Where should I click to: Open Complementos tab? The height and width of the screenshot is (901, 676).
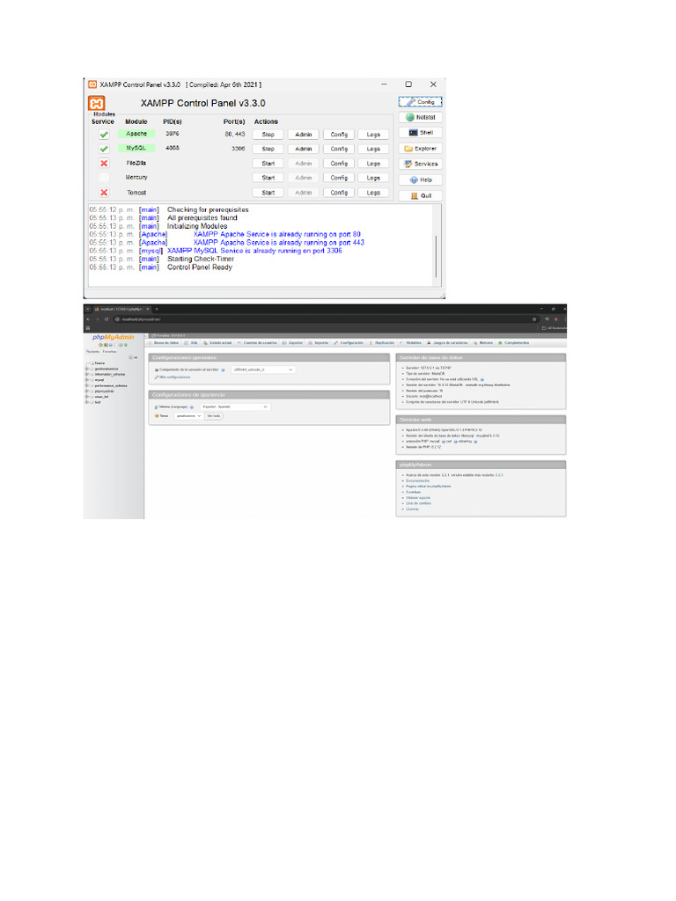coord(514,343)
